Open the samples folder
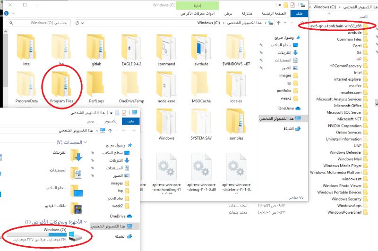The height and width of the screenshot is (251, 378). pyautogui.click(x=236, y=125)
